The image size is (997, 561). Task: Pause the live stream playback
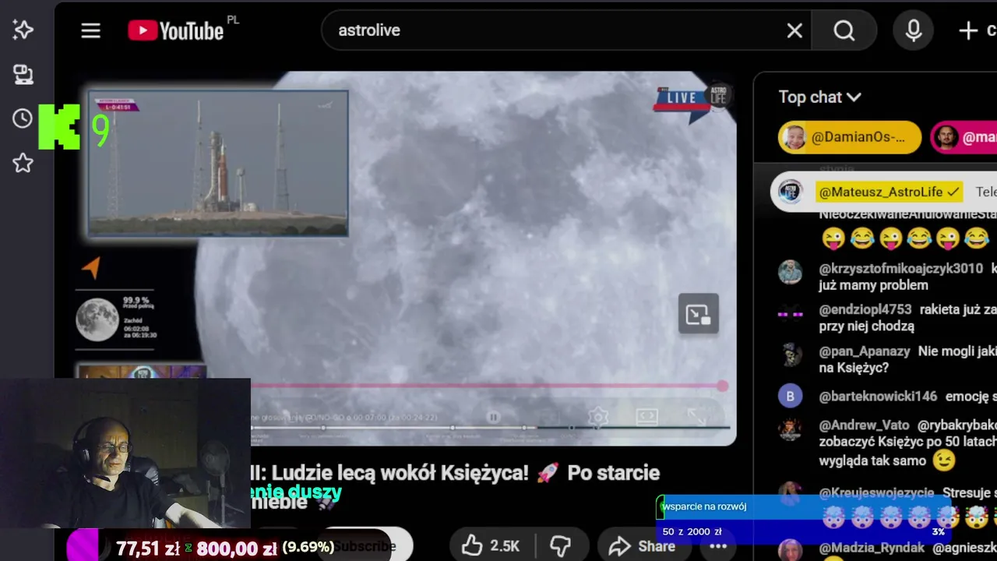[493, 418]
